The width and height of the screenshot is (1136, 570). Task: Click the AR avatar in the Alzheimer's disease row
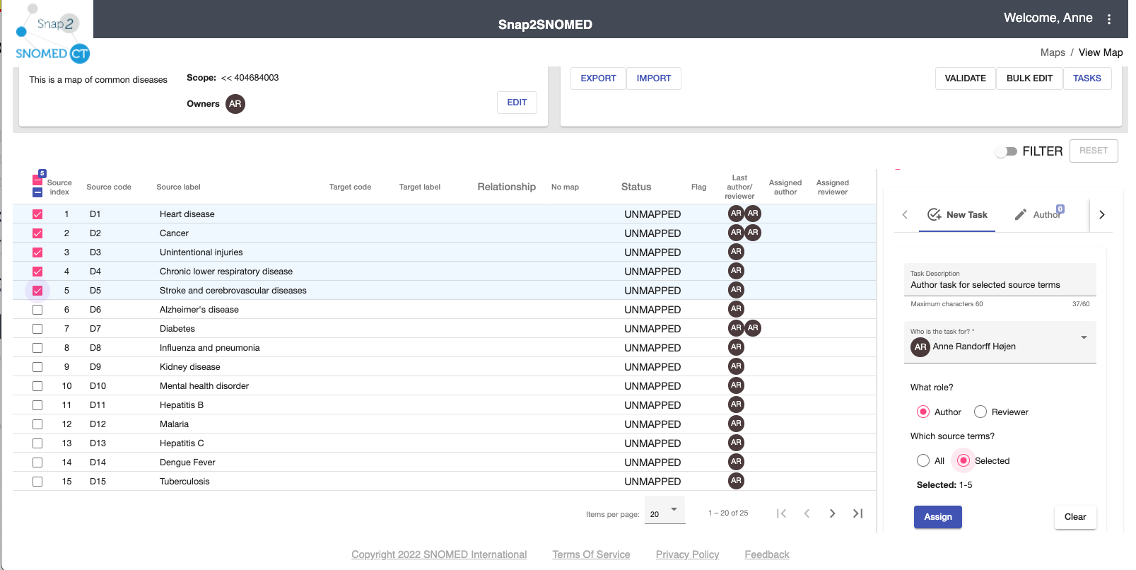click(736, 309)
